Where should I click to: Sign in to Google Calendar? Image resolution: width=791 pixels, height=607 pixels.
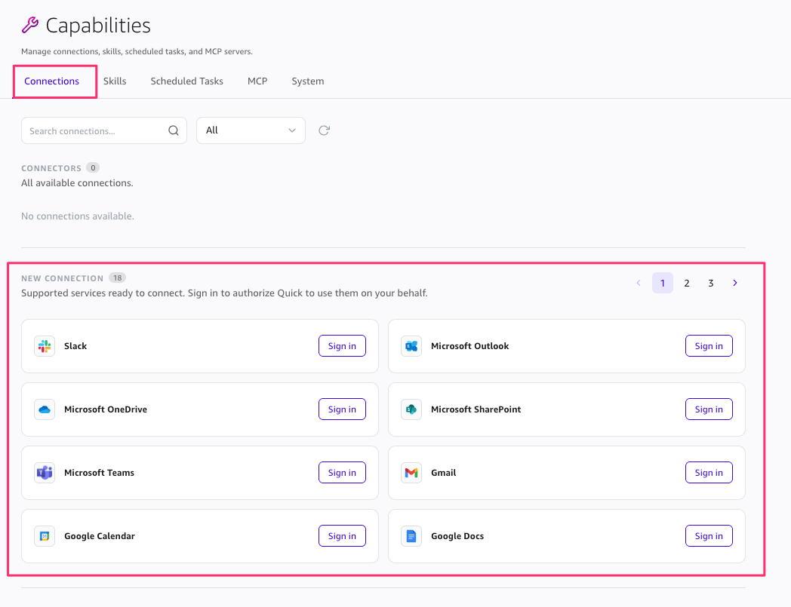click(342, 536)
